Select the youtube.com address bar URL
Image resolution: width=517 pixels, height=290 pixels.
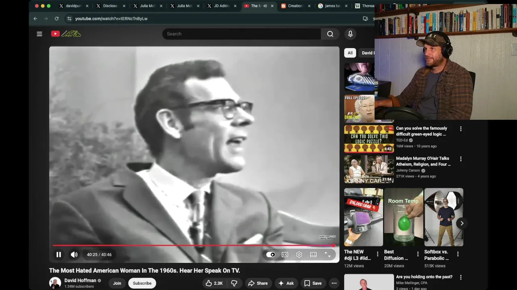[x=111, y=19]
